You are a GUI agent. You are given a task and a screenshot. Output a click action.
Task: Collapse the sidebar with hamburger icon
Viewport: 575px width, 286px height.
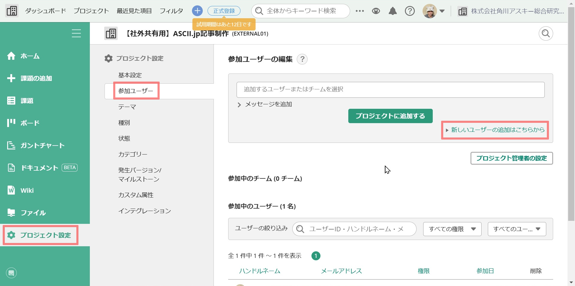pyautogui.click(x=76, y=33)
